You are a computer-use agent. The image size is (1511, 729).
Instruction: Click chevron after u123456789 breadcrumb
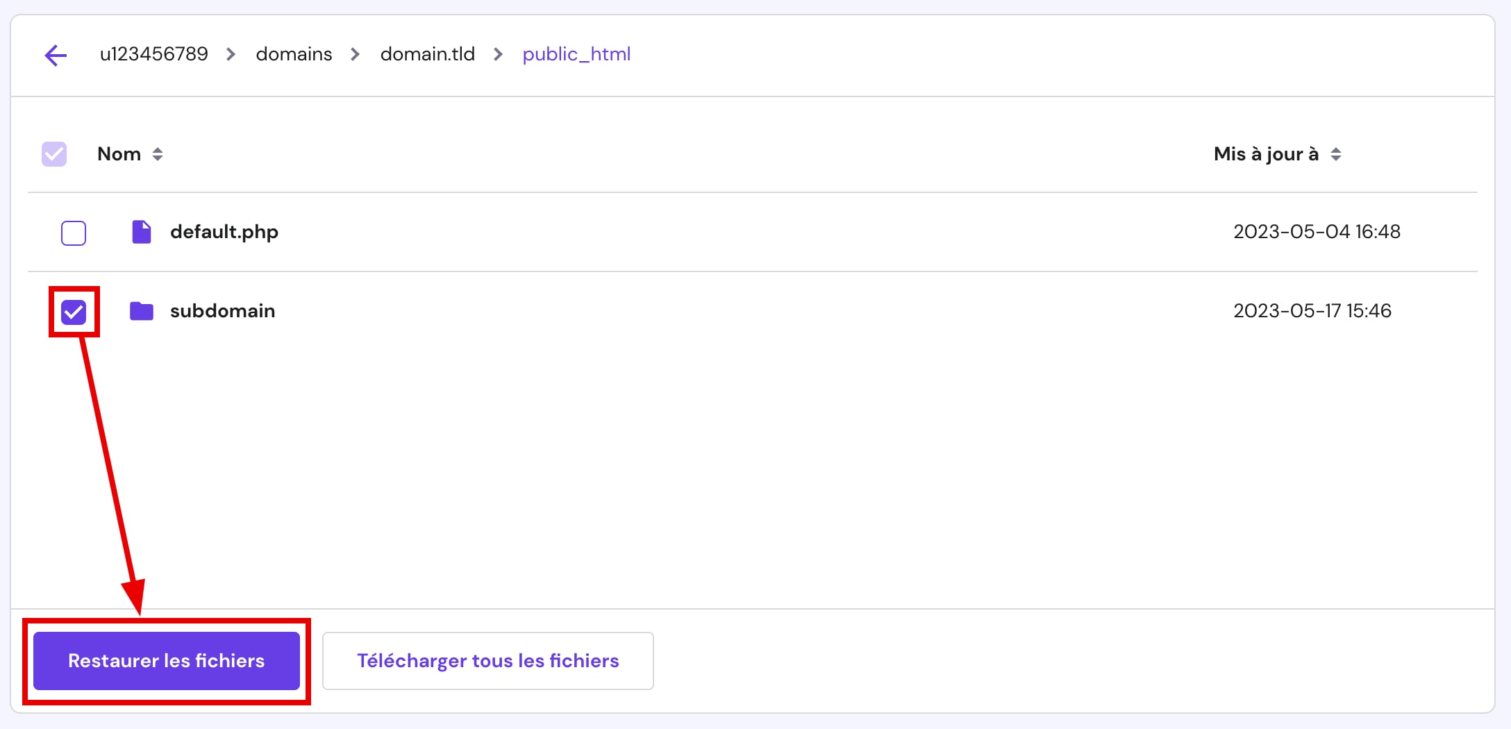[x=231, y=54]
